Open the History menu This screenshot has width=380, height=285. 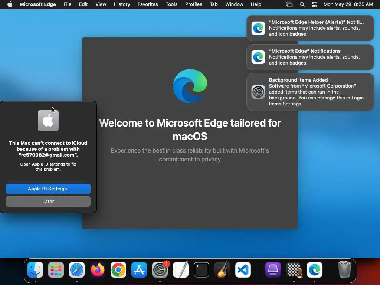point(122,4)
